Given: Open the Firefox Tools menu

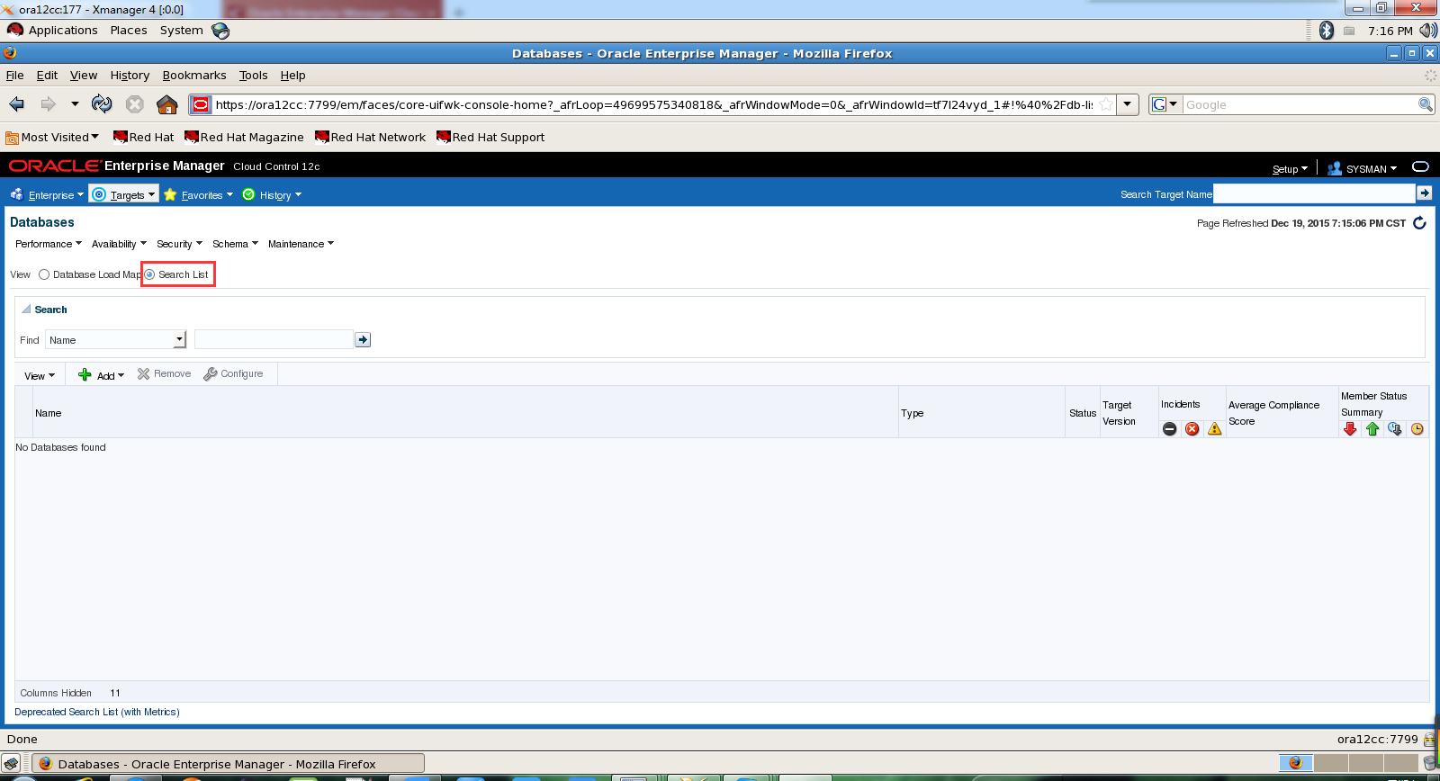Looking at the screenshot, I should pyautogui.click(x=253, y=76).
